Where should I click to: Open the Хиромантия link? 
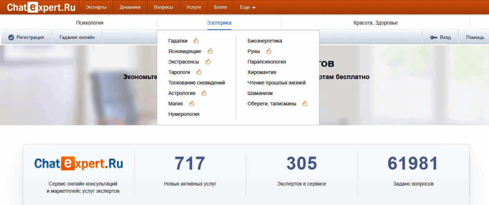click(x=262, y=72)
